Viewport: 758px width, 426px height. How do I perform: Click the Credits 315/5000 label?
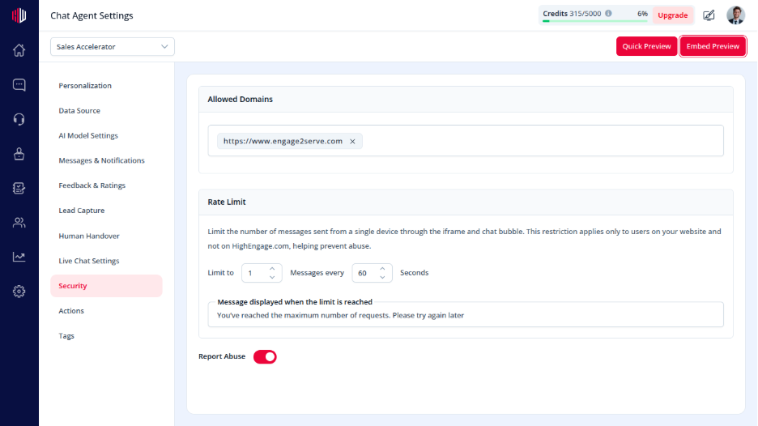coord(572,14)
